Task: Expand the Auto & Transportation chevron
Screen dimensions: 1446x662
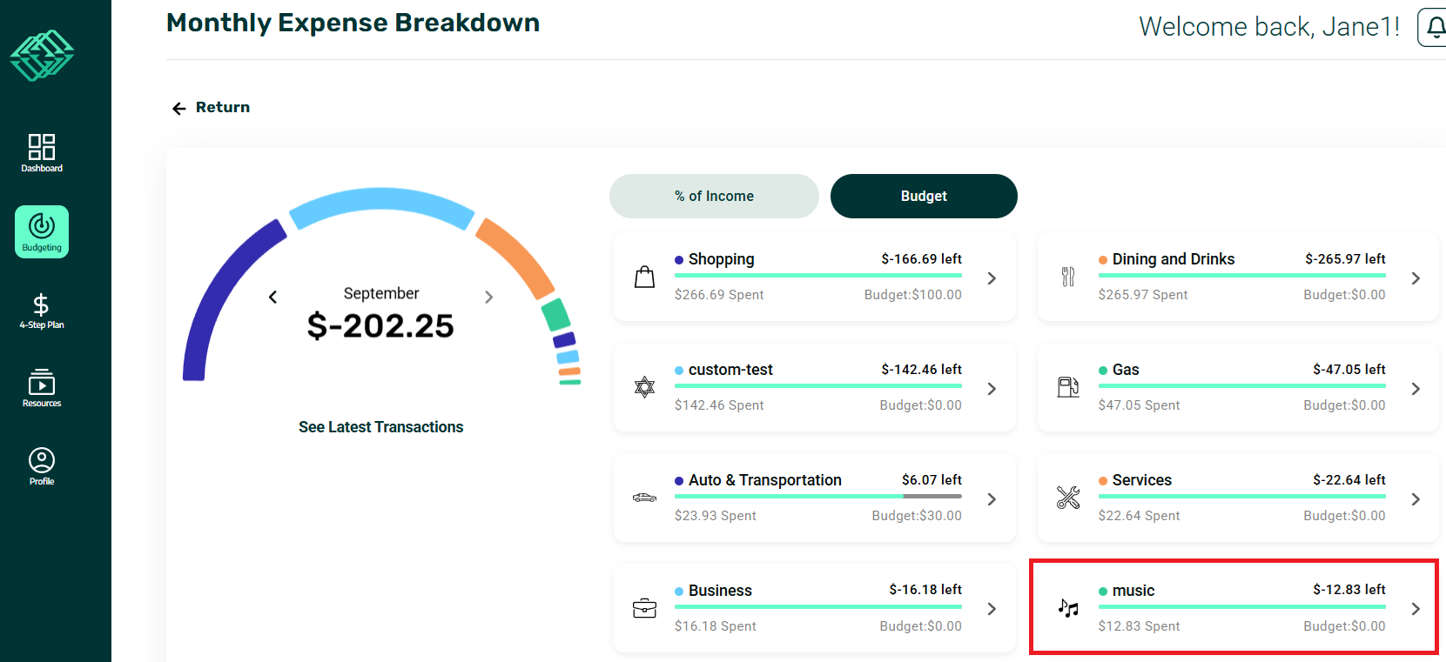Action: point(992,499)
